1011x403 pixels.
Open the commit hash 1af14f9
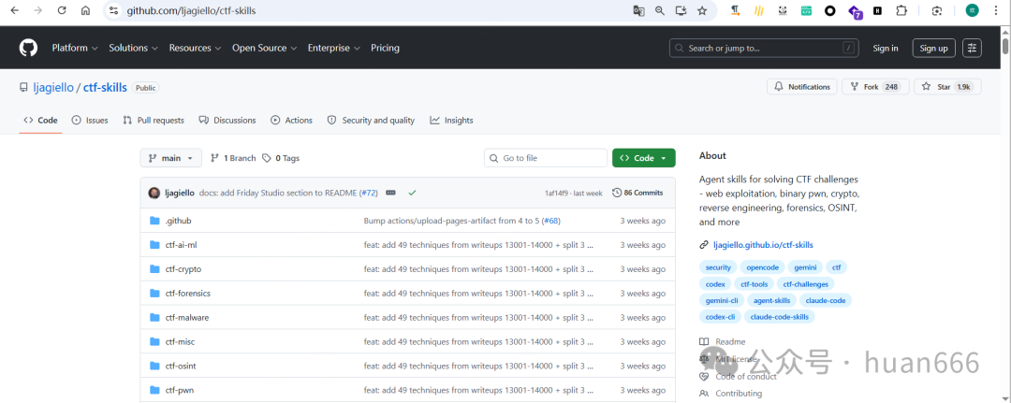tap(556, 194)
